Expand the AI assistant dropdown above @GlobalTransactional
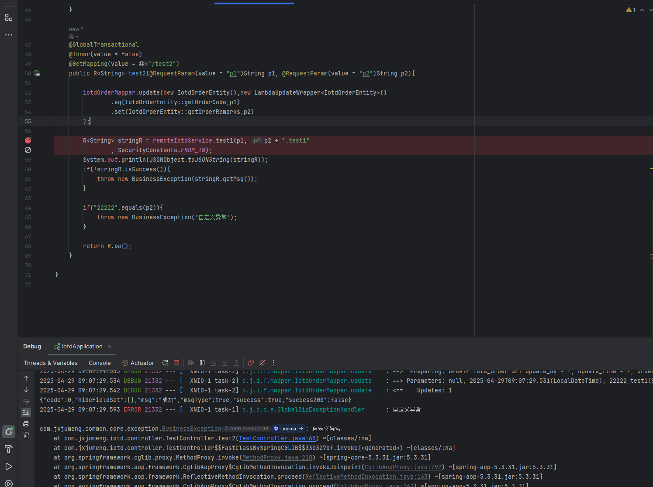This screenshot has width=653, height=487. coord(73,37)
